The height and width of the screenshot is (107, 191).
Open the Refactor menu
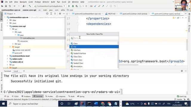[46, 2]
